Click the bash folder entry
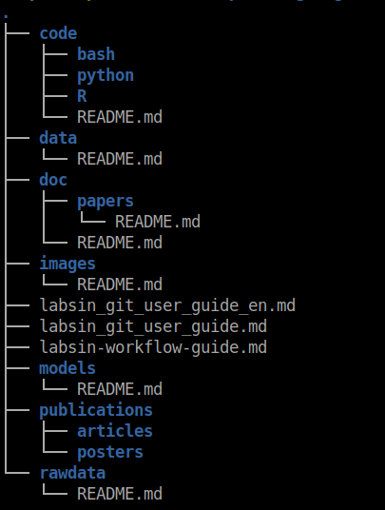This screenshot has width=385, height=510. tap(96, 54)
